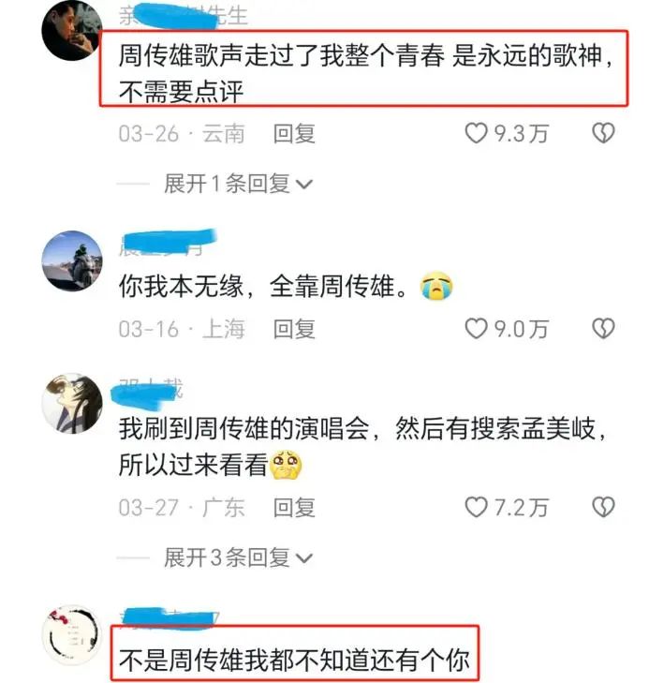Image resolution: width=649 pixels, height=683 pixels.
Task: Open anime character avatar profile
Action: 72,404
